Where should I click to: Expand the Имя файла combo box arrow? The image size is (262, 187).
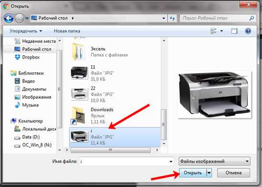click(x=171, y=161)
